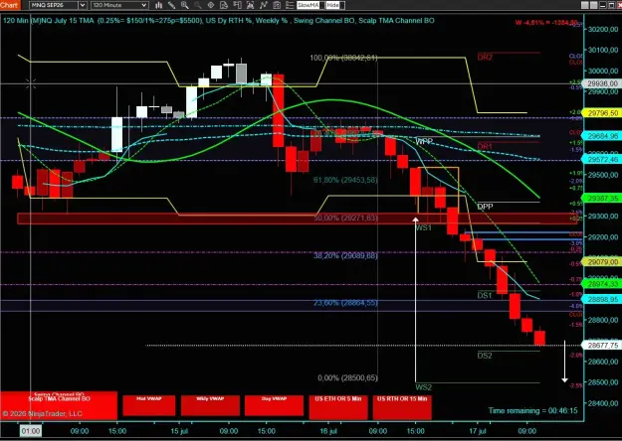The width and height of the screenshot is (622, 441).
Task: Open the drawing tools pencil icon
Action: (172, 5)
